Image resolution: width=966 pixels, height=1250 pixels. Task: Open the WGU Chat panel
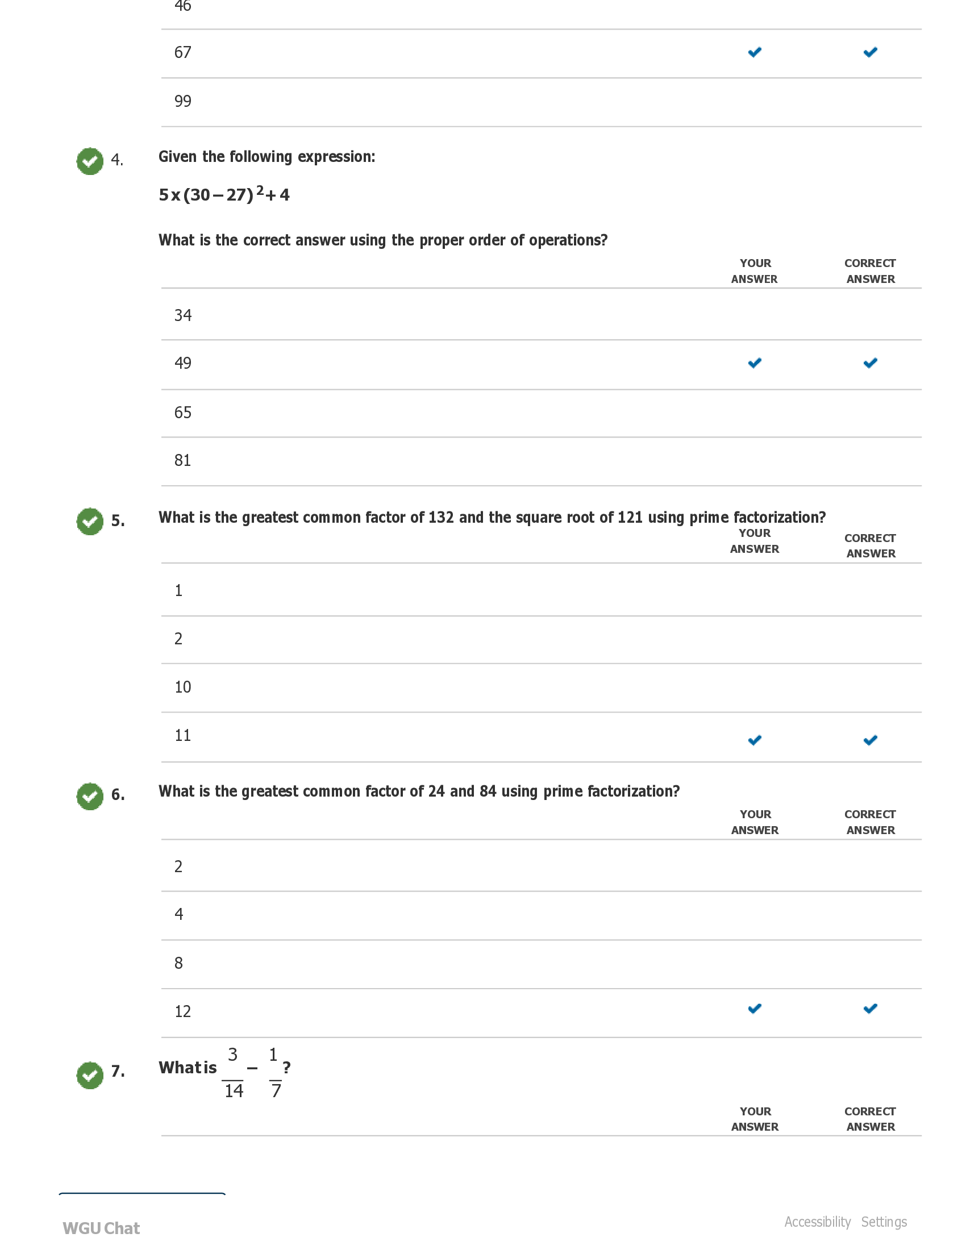tap(101, 1228)
